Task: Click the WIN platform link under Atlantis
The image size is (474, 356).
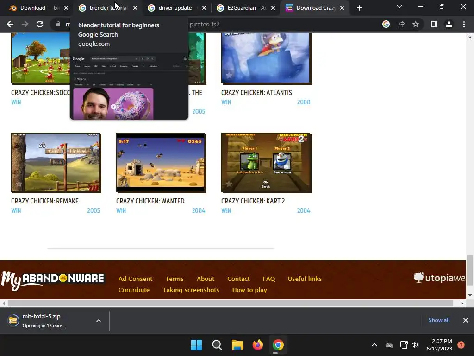Action: (226, 102)
